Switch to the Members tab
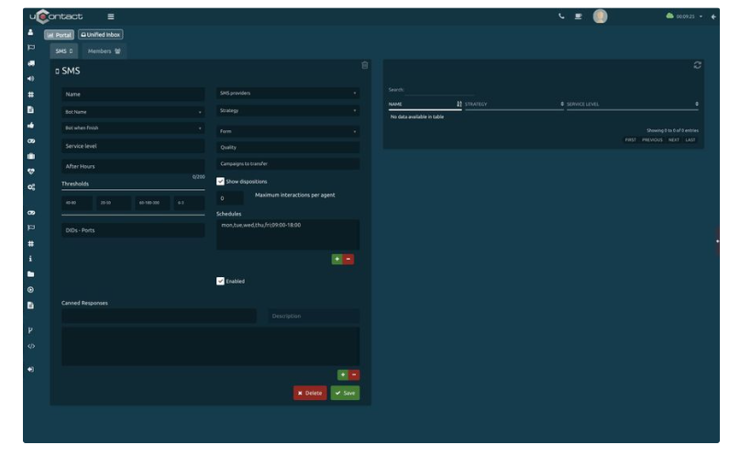 tap(105, 50)
